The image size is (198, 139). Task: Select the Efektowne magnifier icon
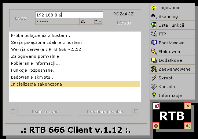[x=154, y=52]
